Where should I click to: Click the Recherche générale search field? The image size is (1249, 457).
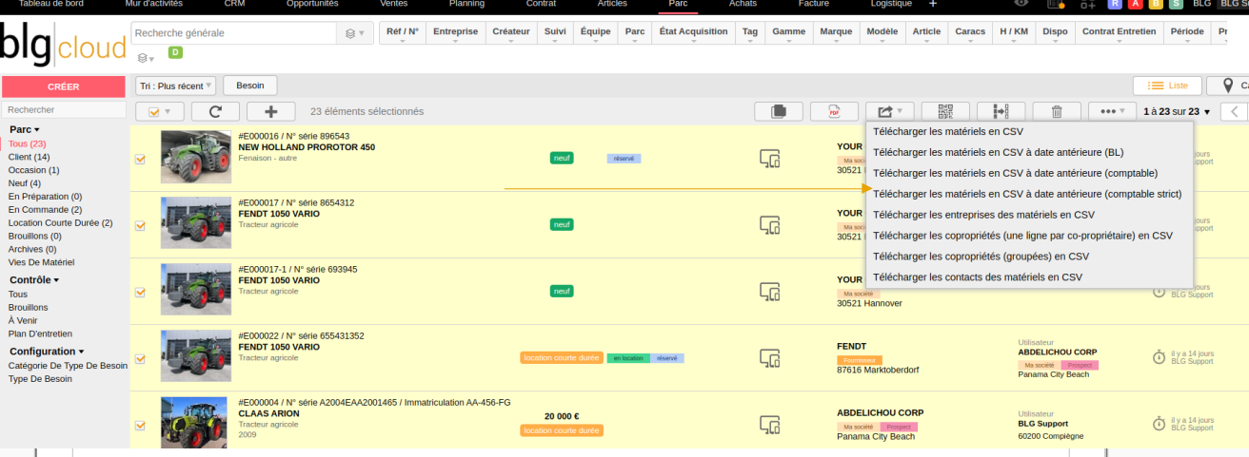point(235,33)
